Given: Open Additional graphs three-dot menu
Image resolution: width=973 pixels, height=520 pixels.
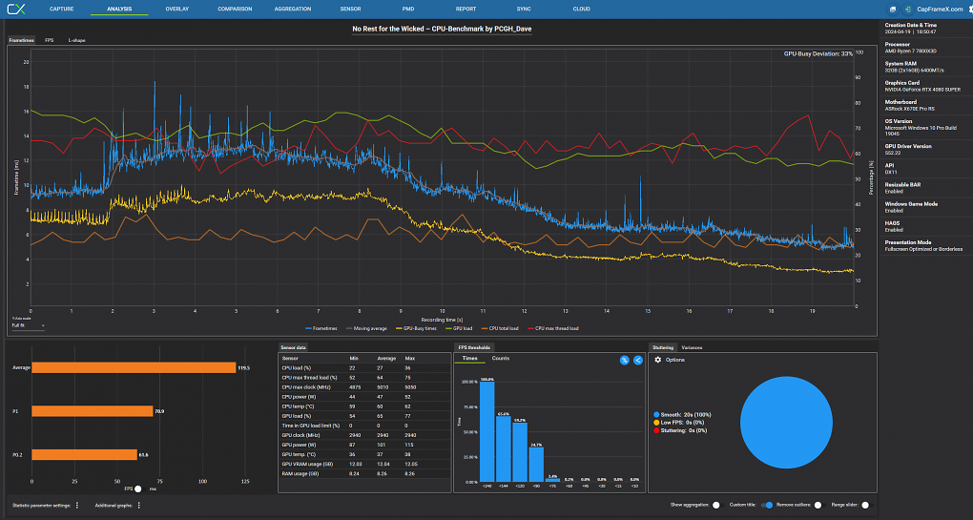Looking at the screenshot, I should tap(138, 505).
